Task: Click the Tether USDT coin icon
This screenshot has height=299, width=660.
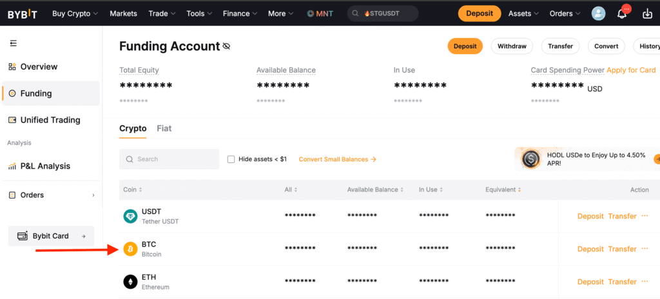Action: tap(130, 216)
